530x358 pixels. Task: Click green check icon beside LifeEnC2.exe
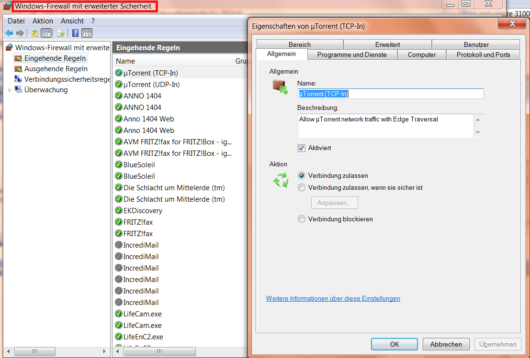coord(119,337)
